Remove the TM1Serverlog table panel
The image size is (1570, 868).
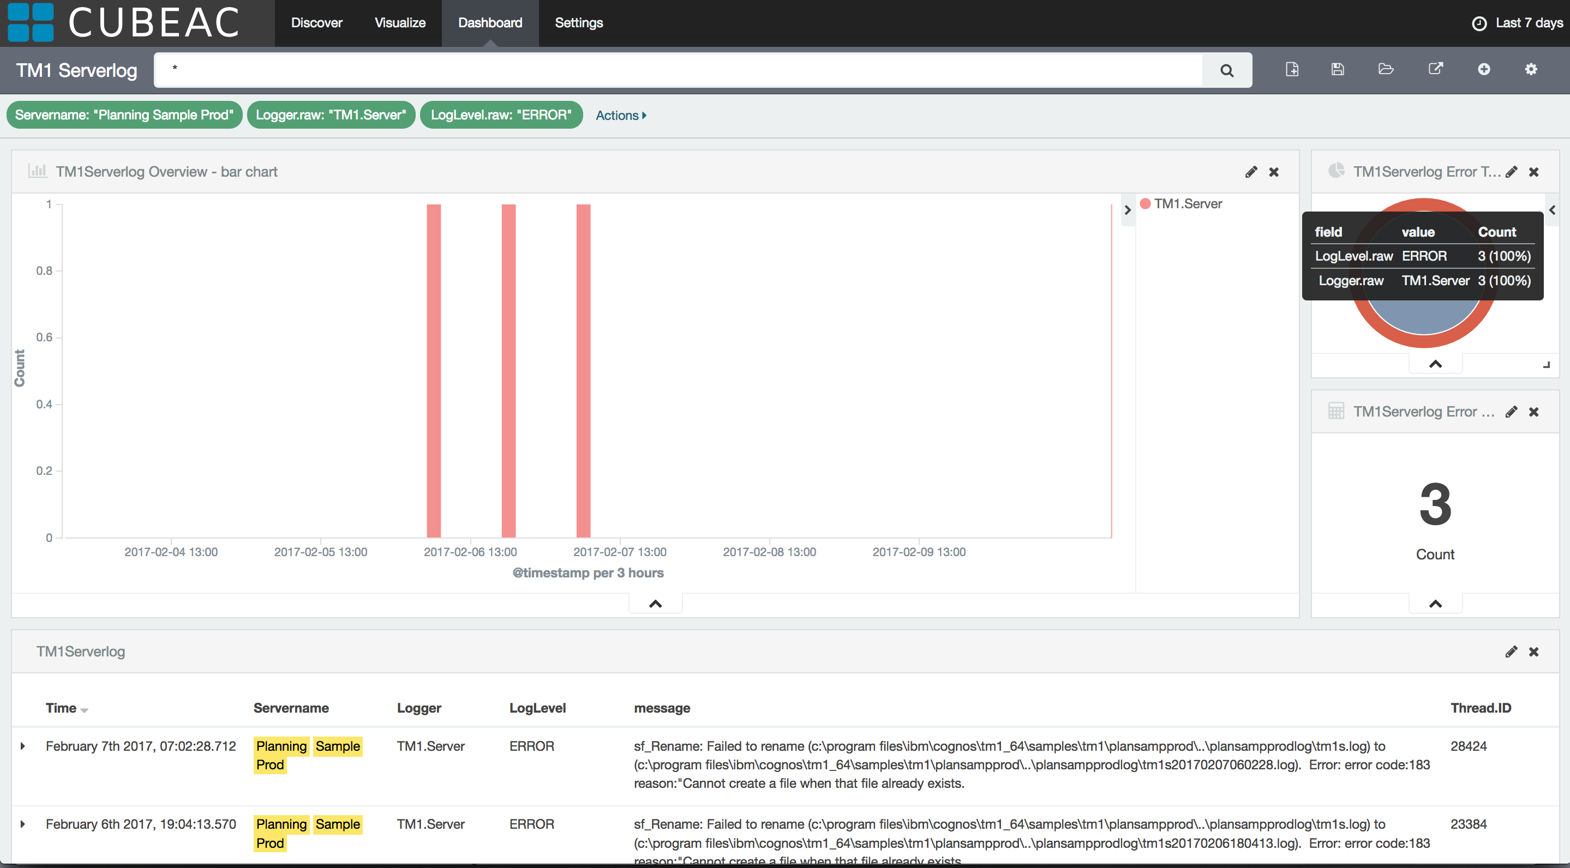point(1534,652)
